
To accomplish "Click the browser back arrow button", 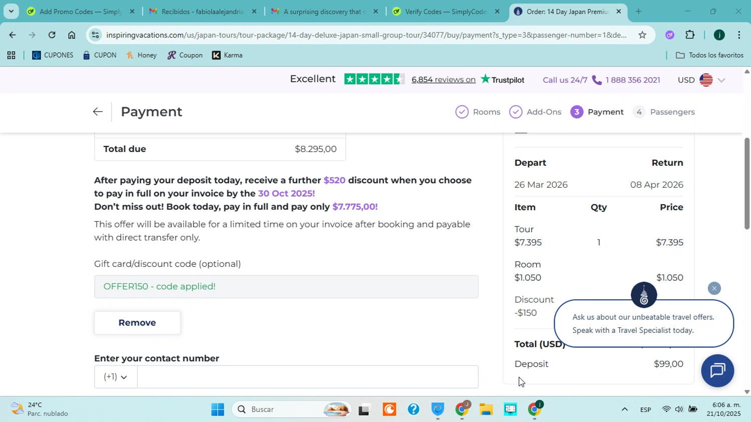I will 12,35.
